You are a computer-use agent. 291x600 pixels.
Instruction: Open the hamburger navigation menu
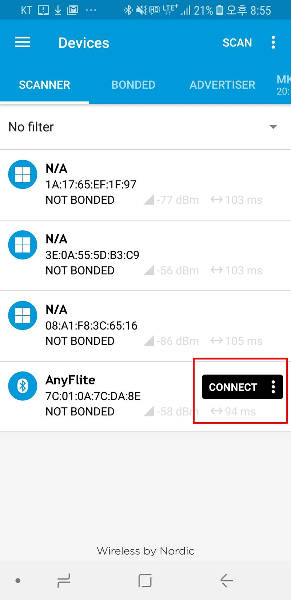[x=23, y=43]
